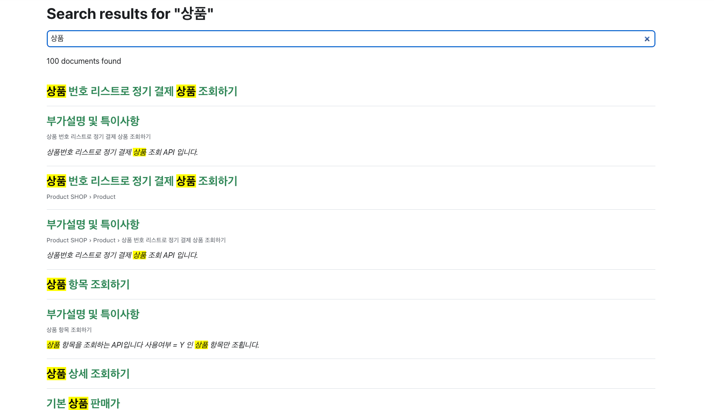714x410 pixels.
Task: Click the snippet starting 상품 항목을 조회하는 API입니다
Action: point(153,345)
